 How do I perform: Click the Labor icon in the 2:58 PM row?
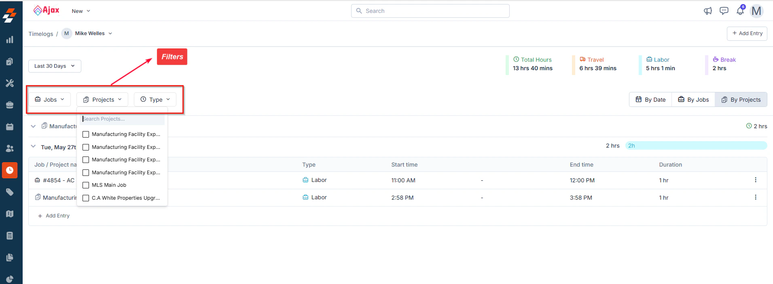(x=305, y=197)
